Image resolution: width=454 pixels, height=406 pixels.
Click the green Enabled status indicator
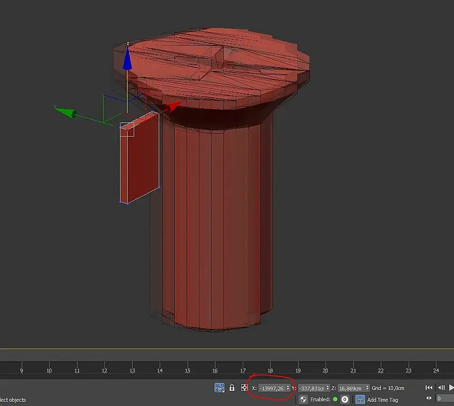pos(335,399)
